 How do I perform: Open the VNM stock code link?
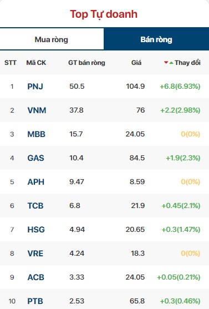pos(37,110)
